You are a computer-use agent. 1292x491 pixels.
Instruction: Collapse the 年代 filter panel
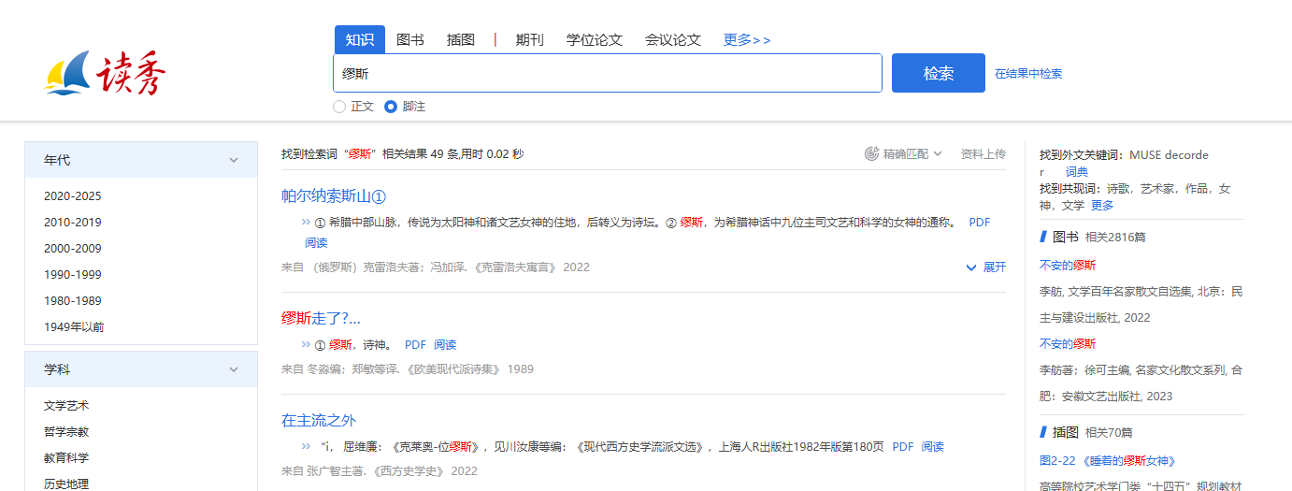coord(234,160)
